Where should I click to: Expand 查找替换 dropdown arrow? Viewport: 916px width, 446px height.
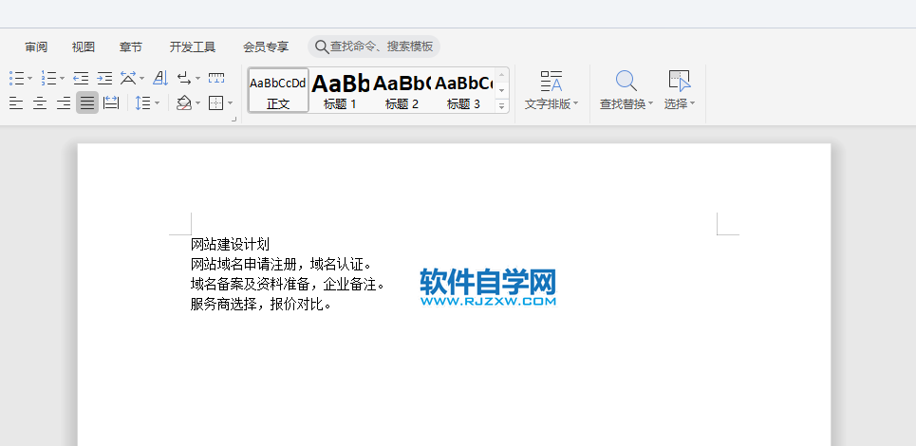click(651, 104)
